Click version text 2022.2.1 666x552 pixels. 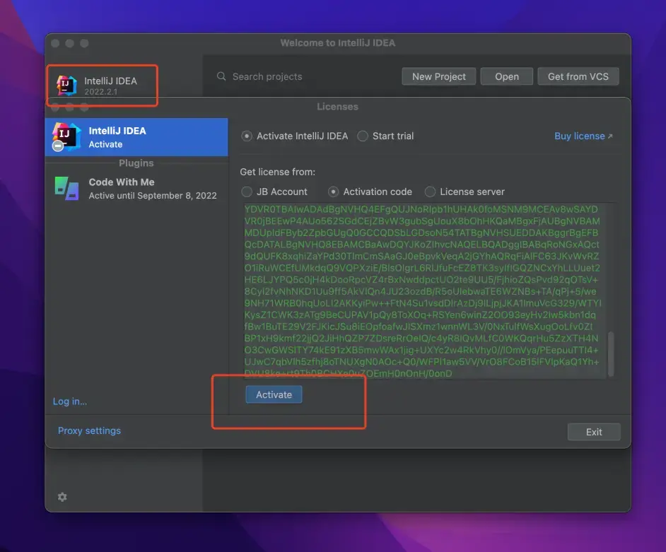coord(100,92)
